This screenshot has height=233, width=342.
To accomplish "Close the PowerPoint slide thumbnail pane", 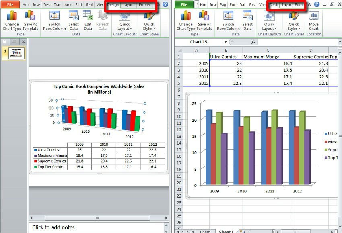I will pos(23,41).
